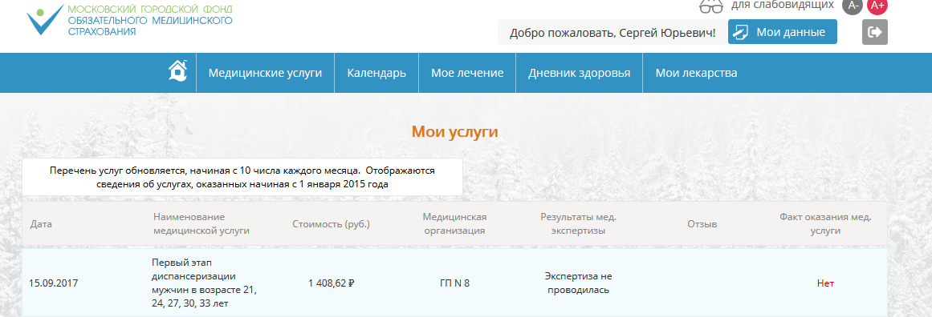Viewport: 932px width, 317px height.
Task: Open home page via house icon
Action: 177,71
